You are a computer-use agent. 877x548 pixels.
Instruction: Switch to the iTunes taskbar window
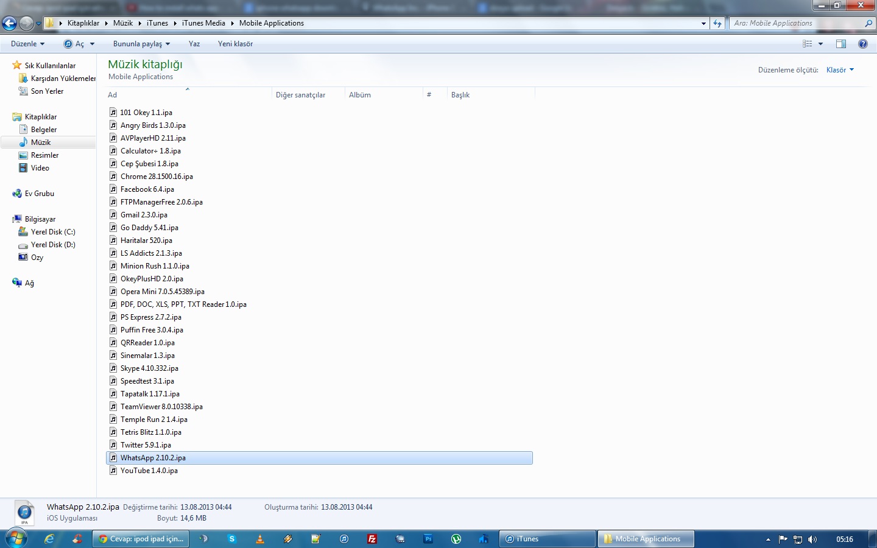[548, 539]
